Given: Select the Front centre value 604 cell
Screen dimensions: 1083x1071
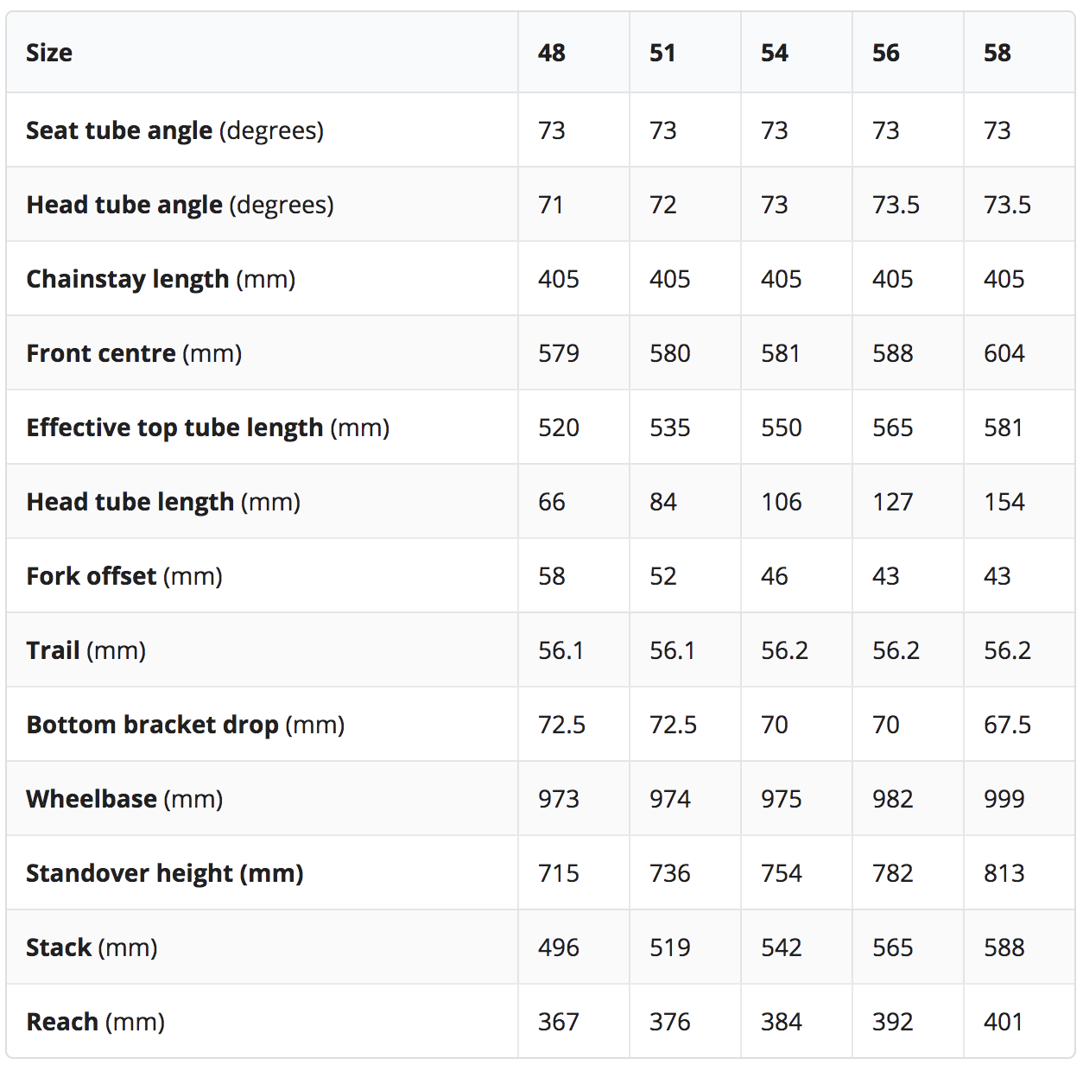Looking at the screenshot, I should (1004, 353).
